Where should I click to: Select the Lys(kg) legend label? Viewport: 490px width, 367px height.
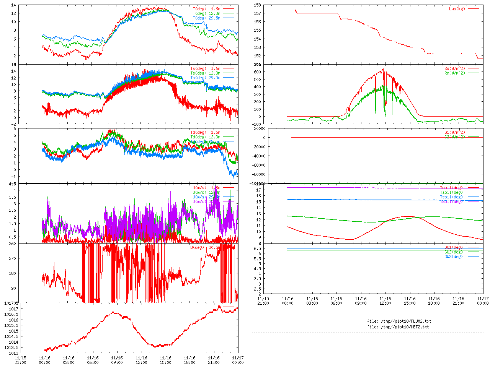[x=457, y=9]
